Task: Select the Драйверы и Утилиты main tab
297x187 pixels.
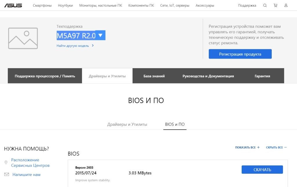Action: (x=107, y=76)
